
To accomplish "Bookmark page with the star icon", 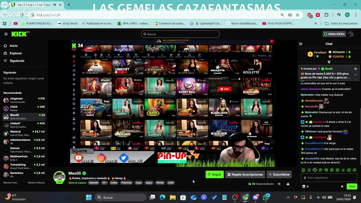I will 298,15.
